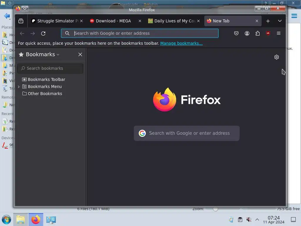Go back arrow in Dolphin window
Screen dimensions: 301x226
tap(7, 16)
